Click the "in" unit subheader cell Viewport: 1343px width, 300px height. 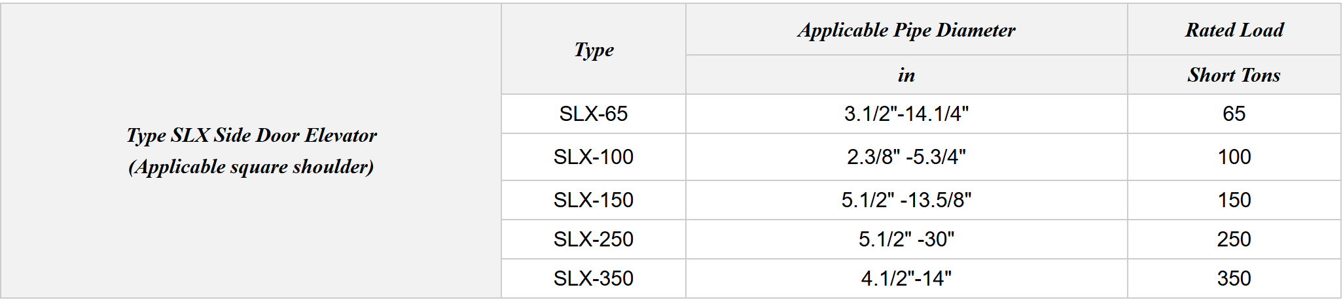(x=906, y=75)
